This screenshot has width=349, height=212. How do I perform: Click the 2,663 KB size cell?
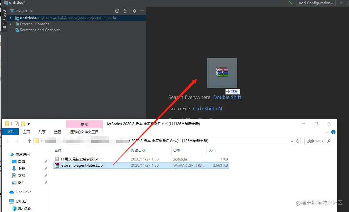tap(220, 165)
